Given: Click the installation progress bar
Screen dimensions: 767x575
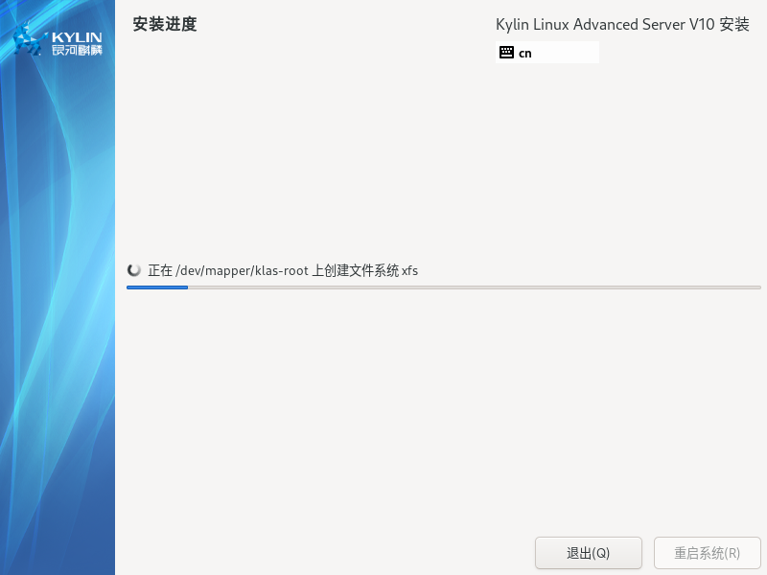Looking at the screenshot, I should pos(444,287).
